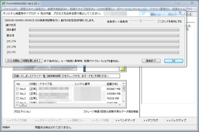The image size is (199, 132).
Task: Enable the コマンドを有効にする checkbox
Action: point(159,21)
